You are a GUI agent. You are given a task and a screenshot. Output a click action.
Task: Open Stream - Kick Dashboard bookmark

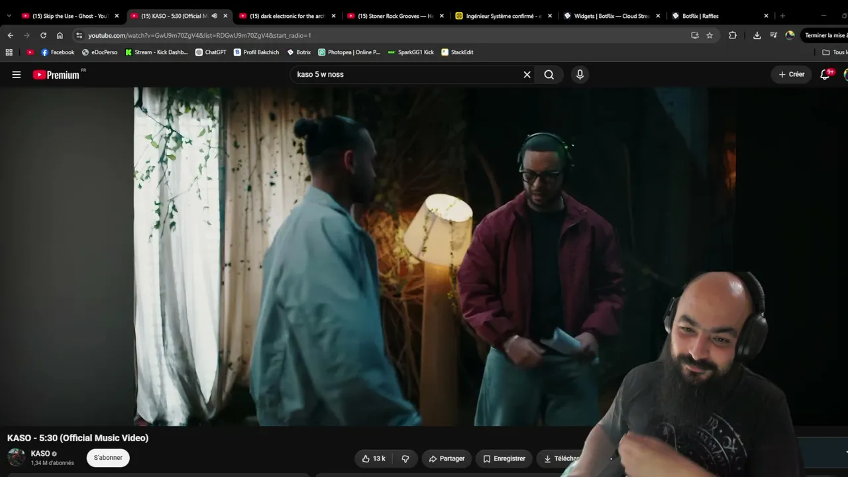156,52
